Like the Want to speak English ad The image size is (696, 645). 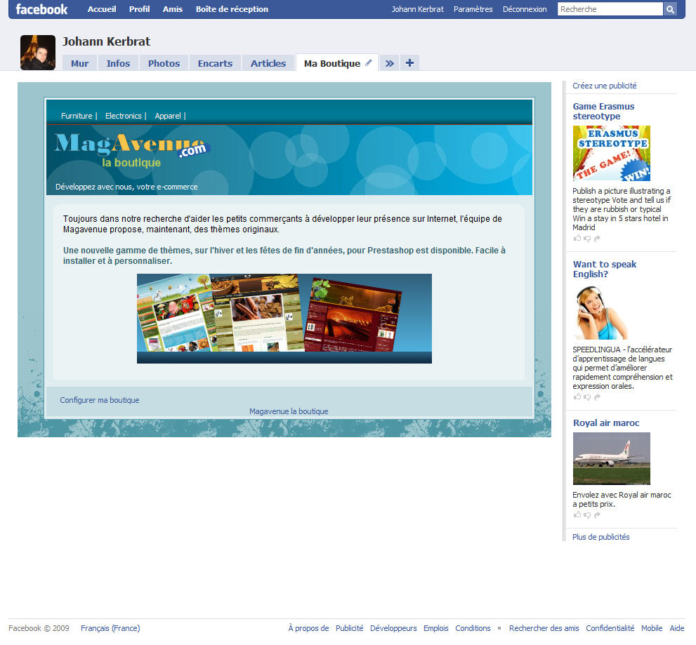(x=577, y=397)
